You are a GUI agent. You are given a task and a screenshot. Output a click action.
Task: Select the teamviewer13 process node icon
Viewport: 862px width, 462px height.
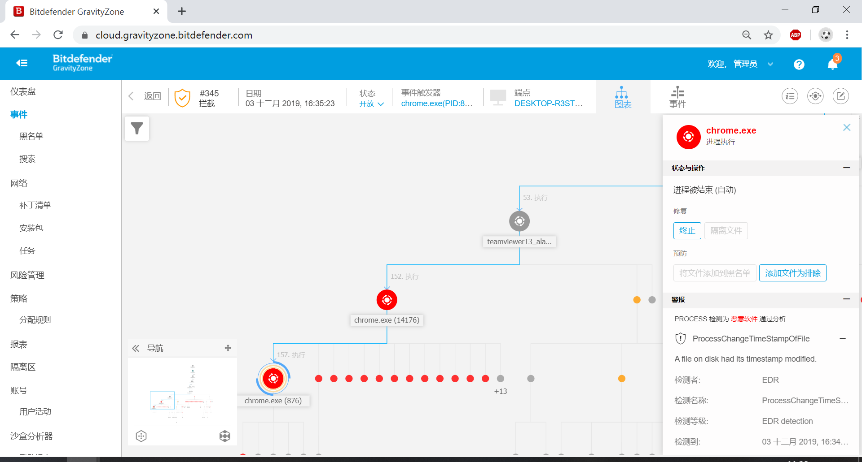click(x=519, y=221)
